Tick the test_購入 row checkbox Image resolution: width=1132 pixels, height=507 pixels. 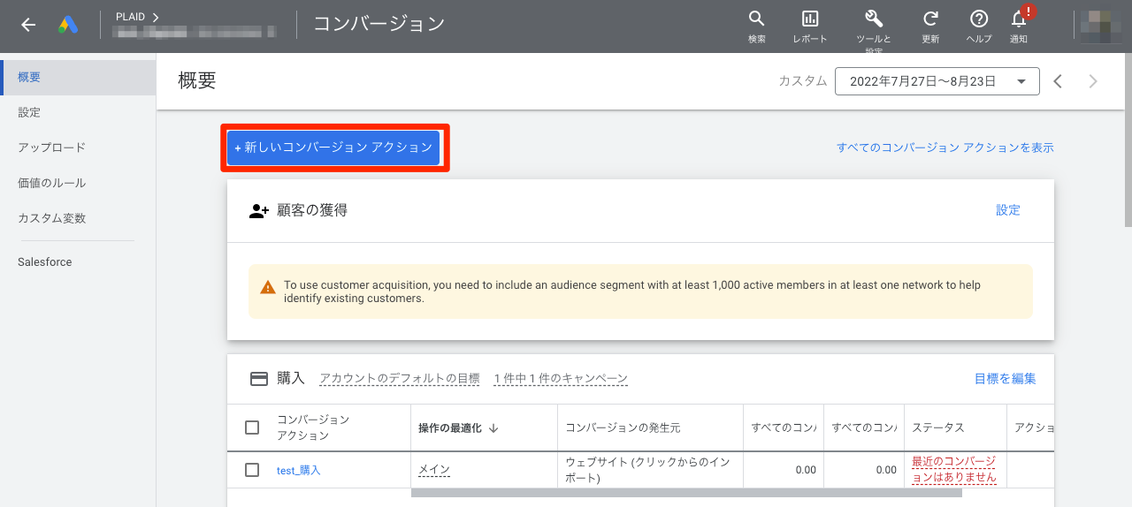click(x=252, y=470)
